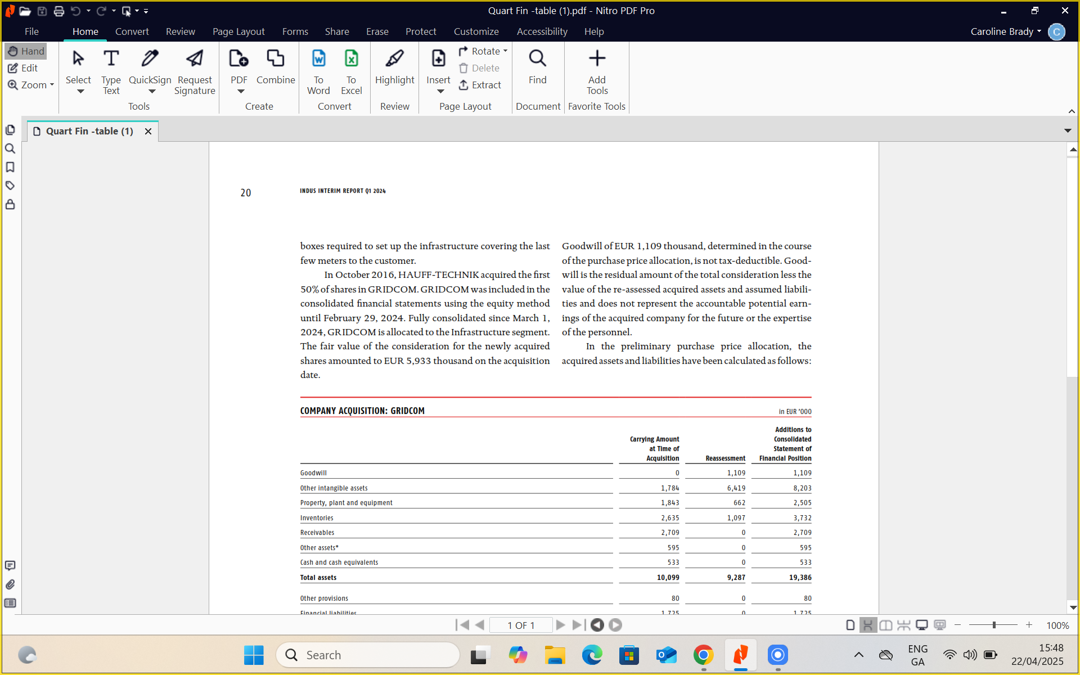This screenshot has width=1080, height=675.
Task: Switch to the Review ribbon tab
Action: tap(180, 31)
